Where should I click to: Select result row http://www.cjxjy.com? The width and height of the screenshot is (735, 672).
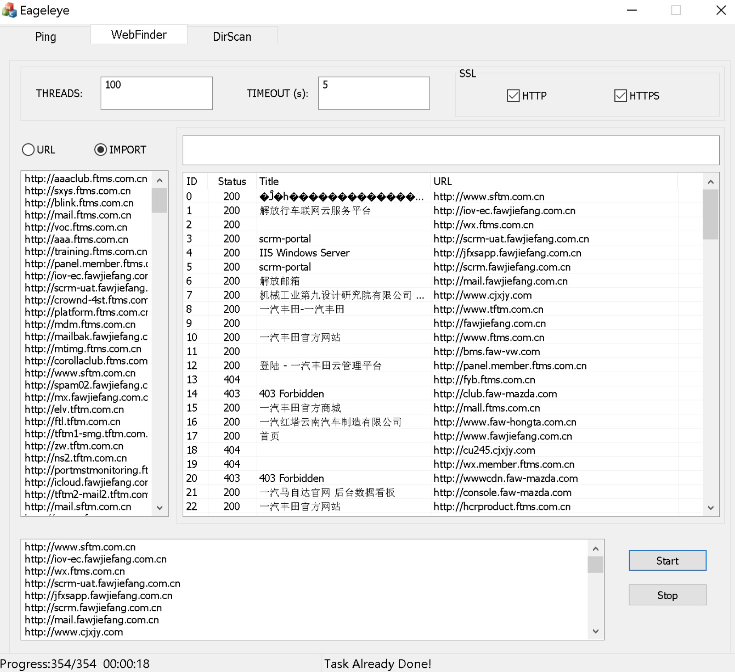[x=443, y=295]
